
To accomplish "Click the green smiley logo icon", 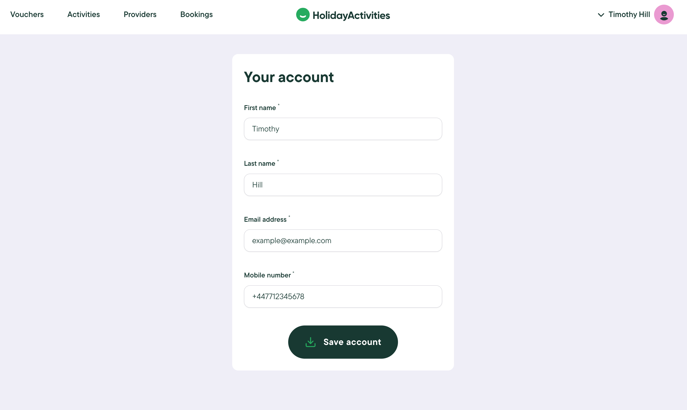I will coord(303,15).
